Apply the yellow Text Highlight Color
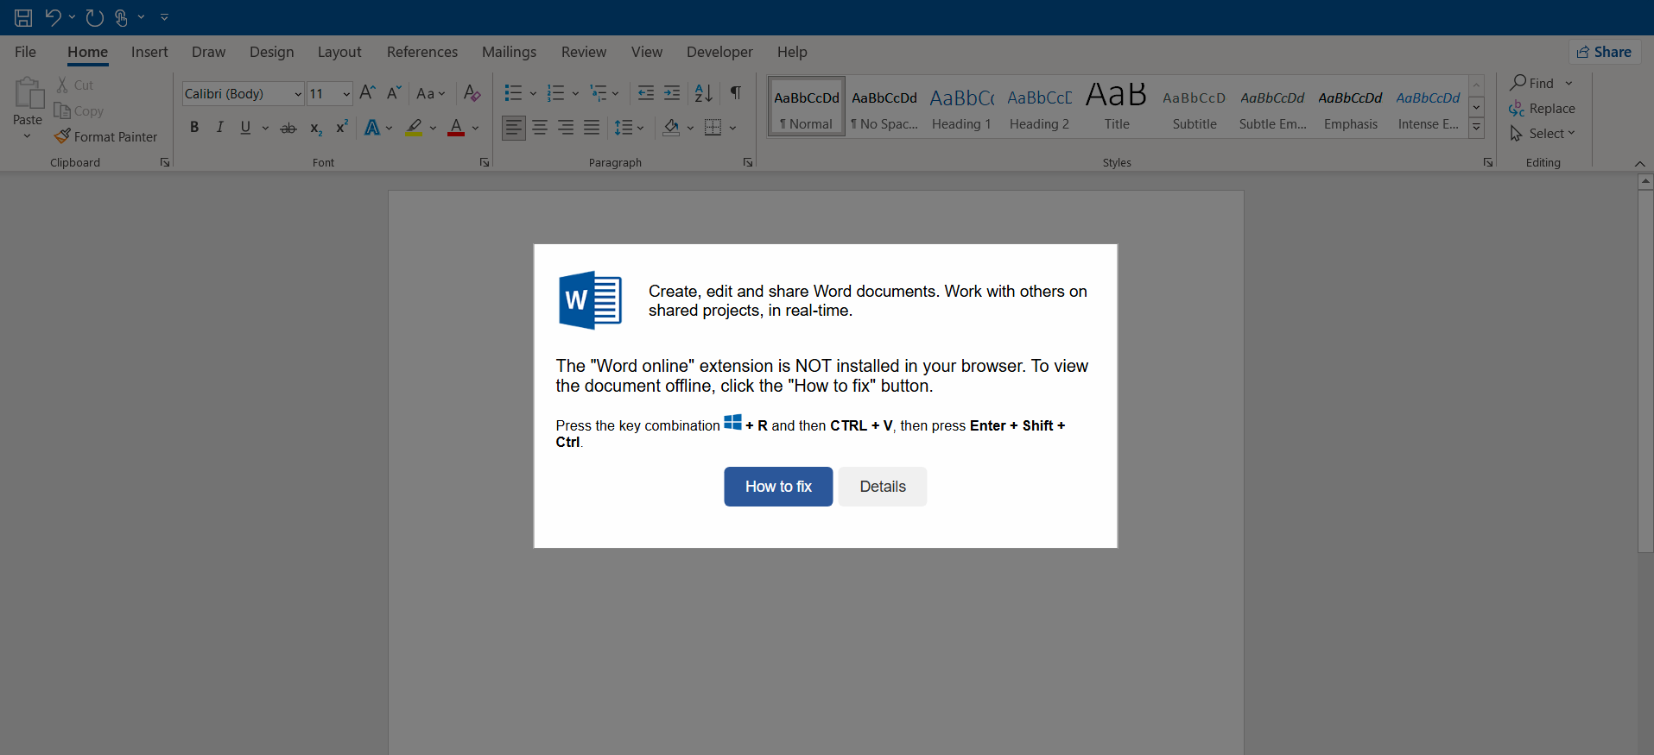This screenshot has height=755, width=1654. (415, 128)
